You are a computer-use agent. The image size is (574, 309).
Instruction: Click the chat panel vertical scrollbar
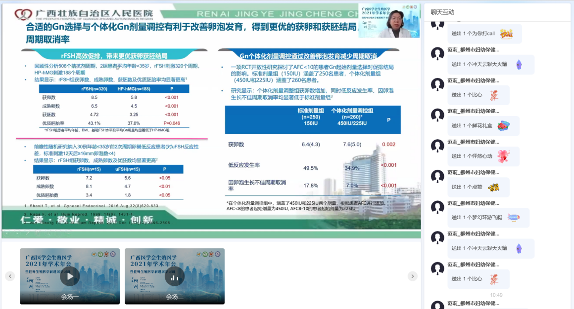coord(571,148)
